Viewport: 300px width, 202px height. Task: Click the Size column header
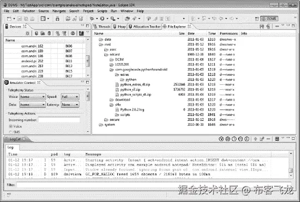182,33
